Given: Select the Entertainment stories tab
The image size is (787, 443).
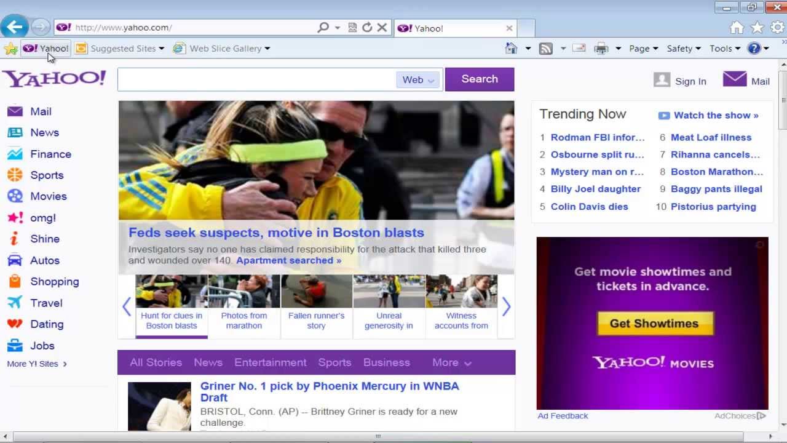Looking at the screenshot, I should click(270, 362).
